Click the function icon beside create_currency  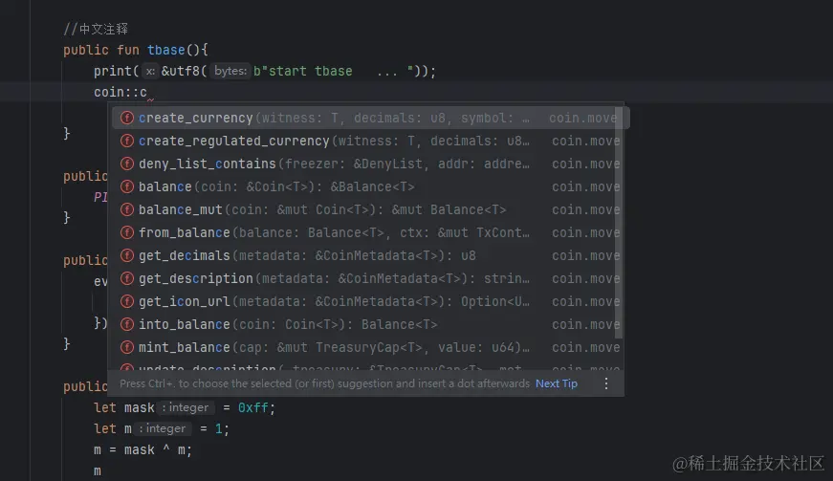pos(127,118)
